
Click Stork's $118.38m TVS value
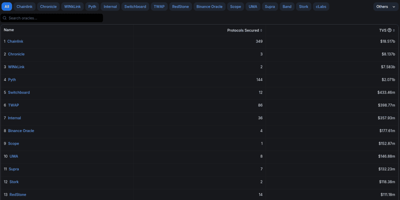(x=387, y=182)
